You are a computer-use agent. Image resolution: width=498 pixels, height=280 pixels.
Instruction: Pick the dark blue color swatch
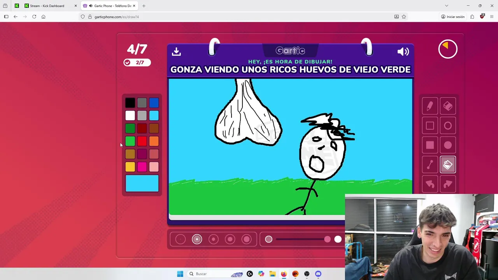tap(154, 103)
